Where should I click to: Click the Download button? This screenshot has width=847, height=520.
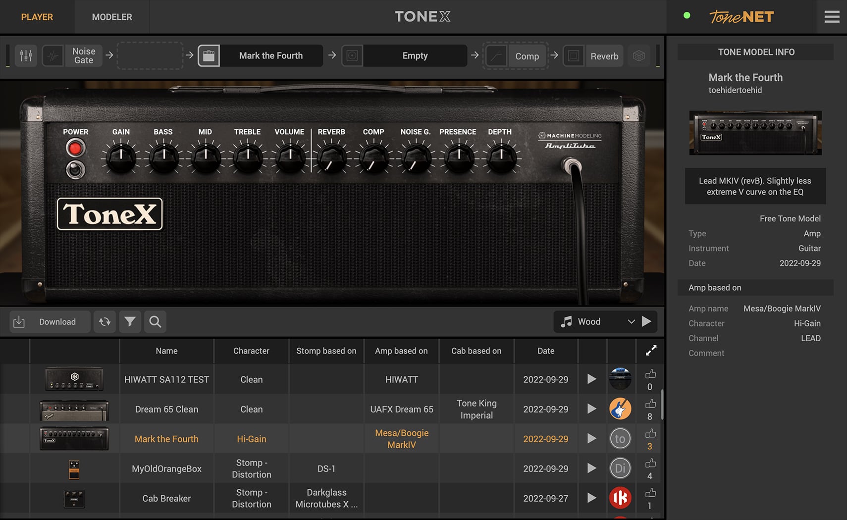point(50,322)
